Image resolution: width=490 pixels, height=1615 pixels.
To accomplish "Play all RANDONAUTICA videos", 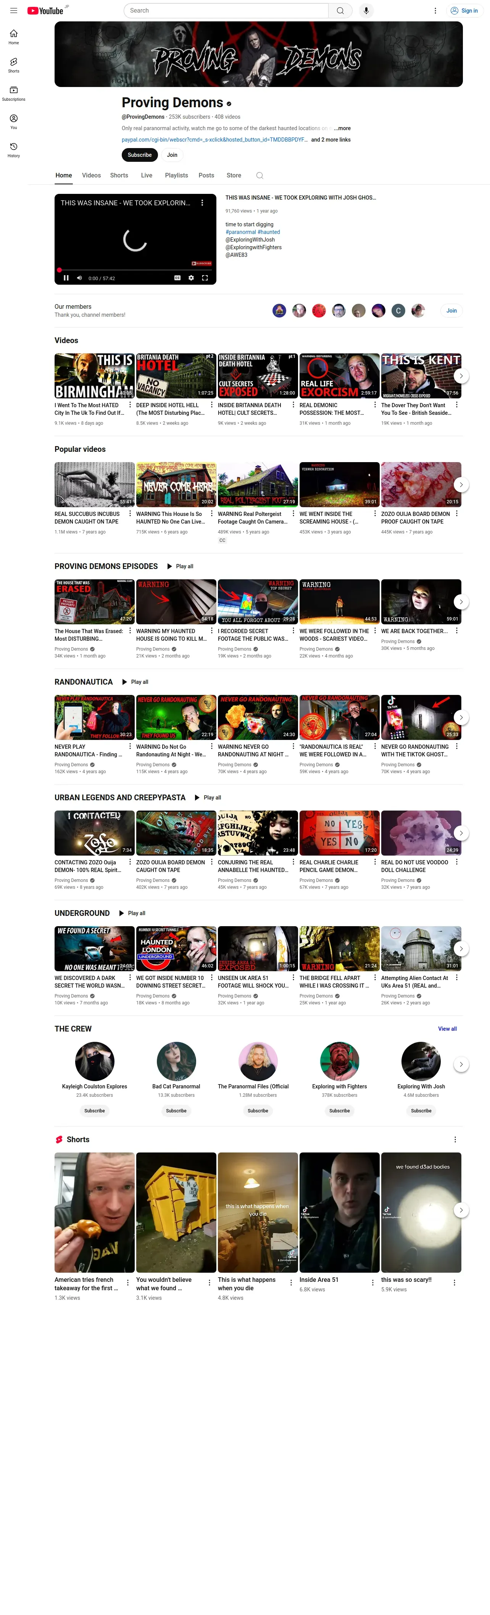I will click(x=135, y=682).
